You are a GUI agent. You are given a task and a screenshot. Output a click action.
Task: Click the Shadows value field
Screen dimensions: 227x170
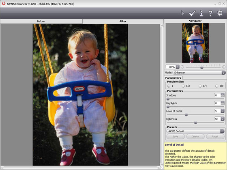[218, 95]
